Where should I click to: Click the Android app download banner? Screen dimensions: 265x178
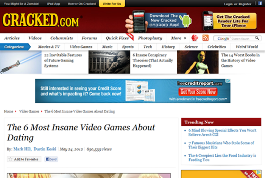click(x=159, y=21)
